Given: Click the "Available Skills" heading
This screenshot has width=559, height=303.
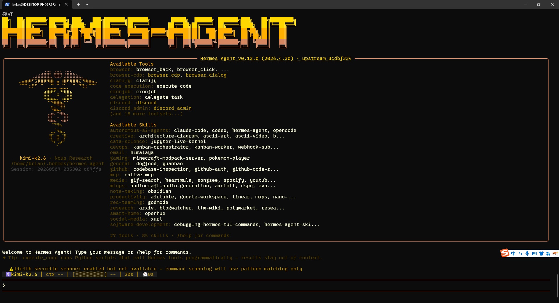Looking at the screenshot, I should [133, 125].
